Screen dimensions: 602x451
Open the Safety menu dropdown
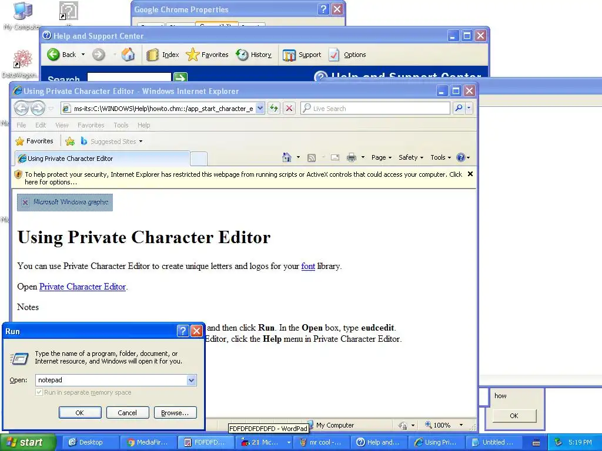[411, 157]
